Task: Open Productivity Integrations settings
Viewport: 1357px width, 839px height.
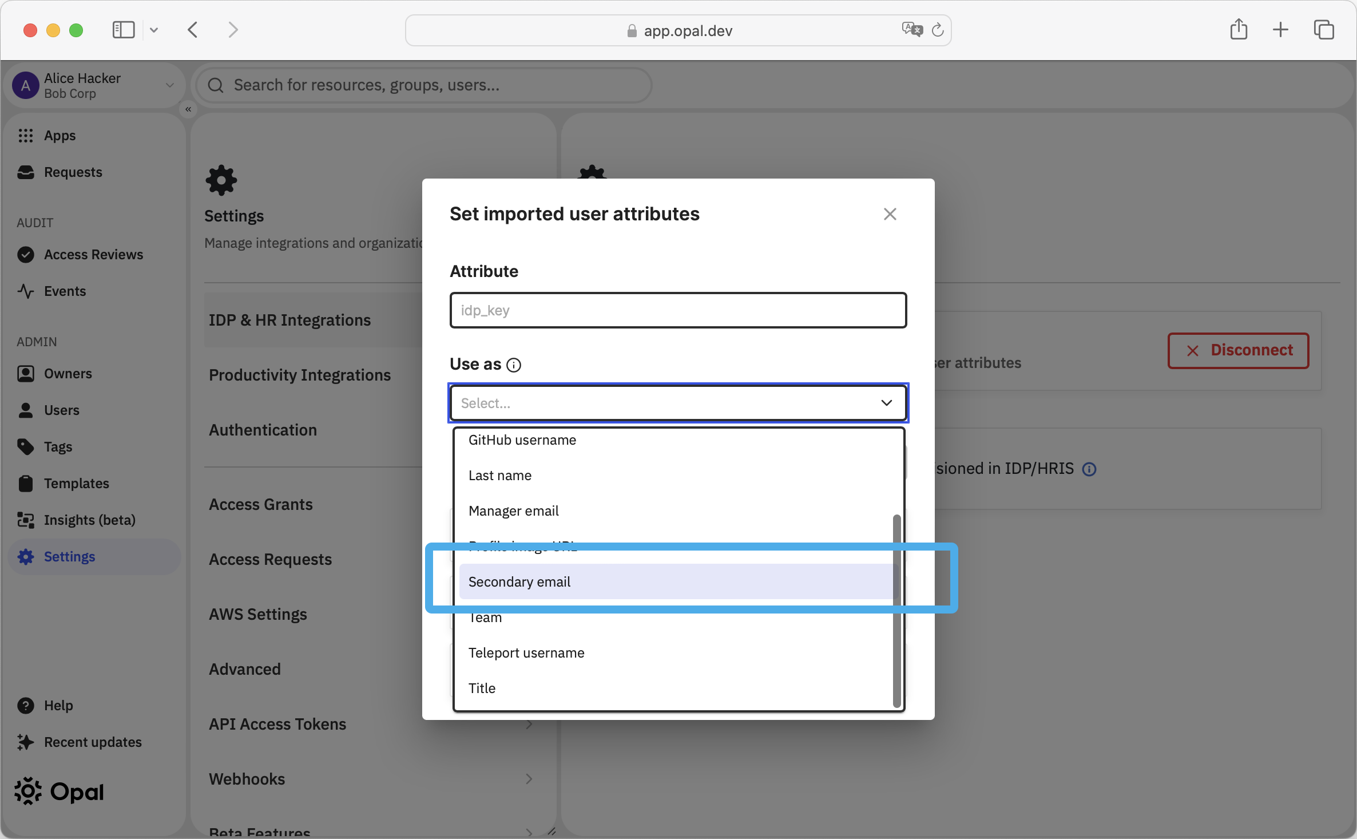Action: click(299, 375)
